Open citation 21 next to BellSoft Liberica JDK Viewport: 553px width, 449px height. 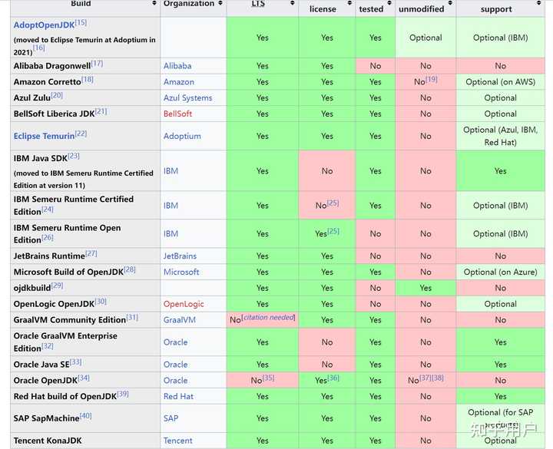(101, 111)
